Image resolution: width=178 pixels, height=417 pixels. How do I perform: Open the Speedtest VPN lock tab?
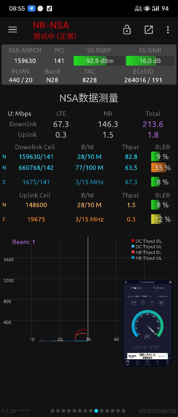pyautogui.click(x=167, y=362)
